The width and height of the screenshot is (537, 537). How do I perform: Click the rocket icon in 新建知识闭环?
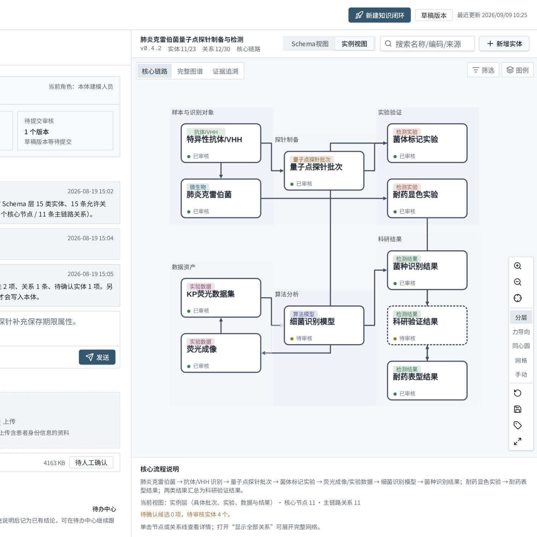coord(359,15)
